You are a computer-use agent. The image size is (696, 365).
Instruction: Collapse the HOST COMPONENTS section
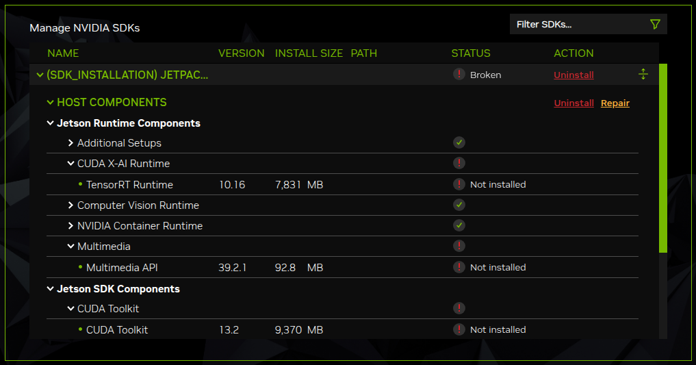[50, 103]
